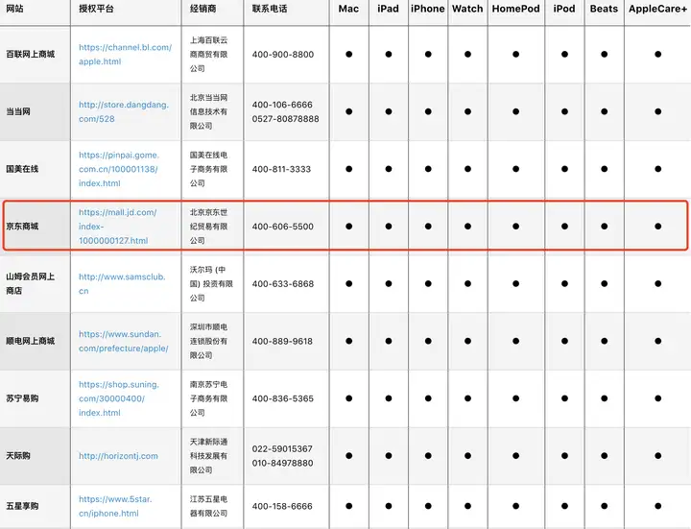Click the 联系电话 column header

270,9
